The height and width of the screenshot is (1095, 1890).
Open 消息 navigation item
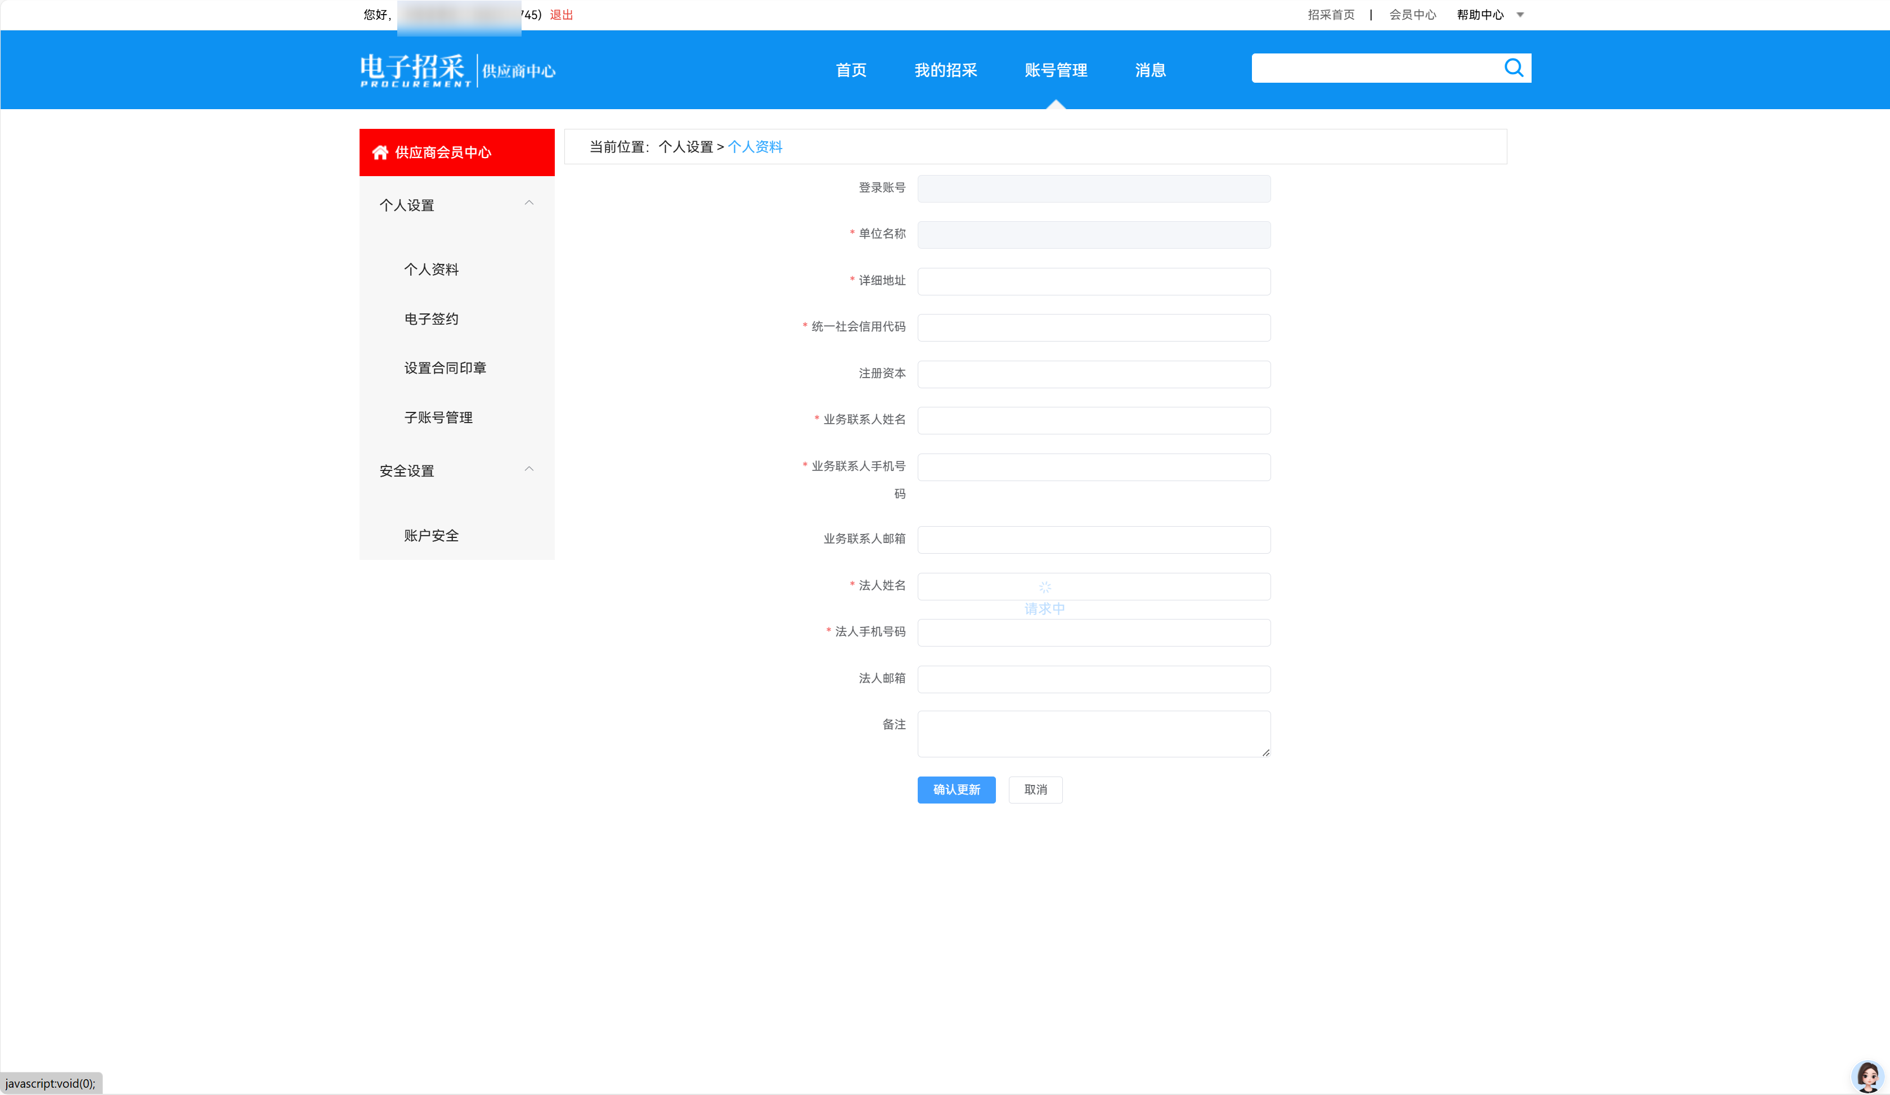coord(1150,70)
